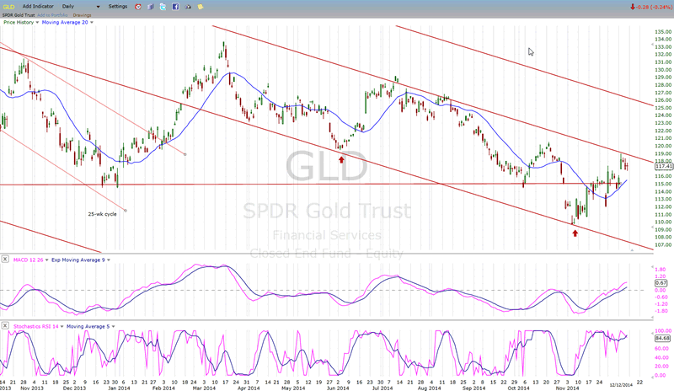Click the GLD ticker symbol field
This screenshot has height=391, width=674.
pyautogui.click(x=10, y=6)
